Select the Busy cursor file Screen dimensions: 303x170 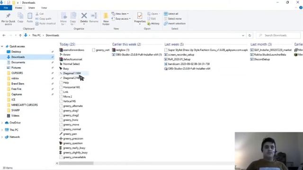(x=66, y=68)
